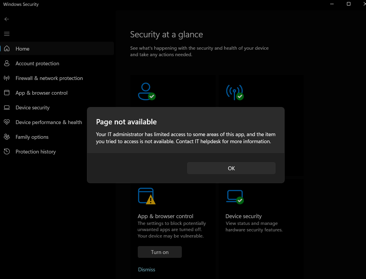Click the App & browser control warning tile icon
Image resolution: width=366 pixels, height=279 pixels.
(147, 196)
